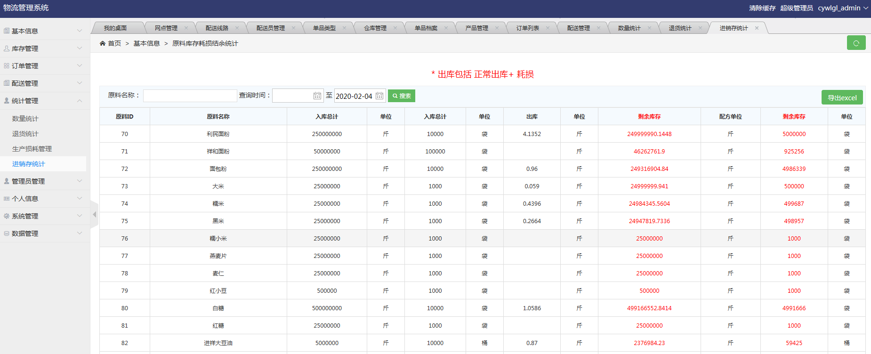
Task: Close the 进销存统计 tab
Action: [x=757, y=28]
